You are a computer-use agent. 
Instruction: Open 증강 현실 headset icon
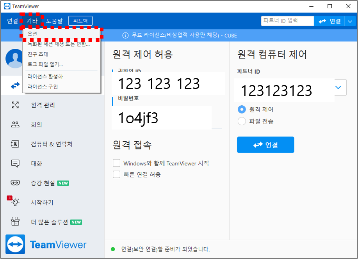[15, 183]
